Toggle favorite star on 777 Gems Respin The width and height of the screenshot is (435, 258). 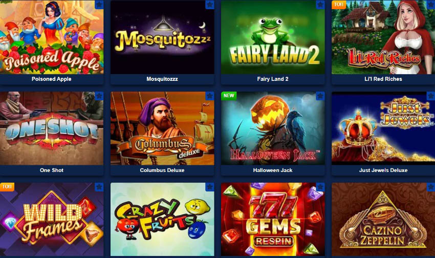(320, 187)
